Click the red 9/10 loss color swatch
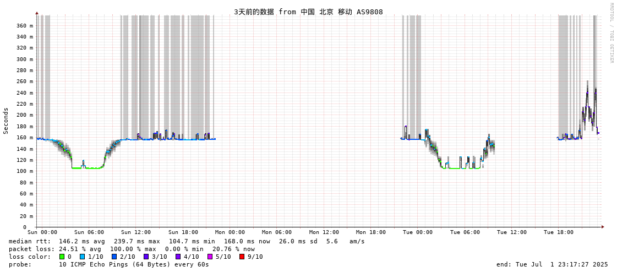This screenshot has height=272, width=617. click(x=242, y=257)
